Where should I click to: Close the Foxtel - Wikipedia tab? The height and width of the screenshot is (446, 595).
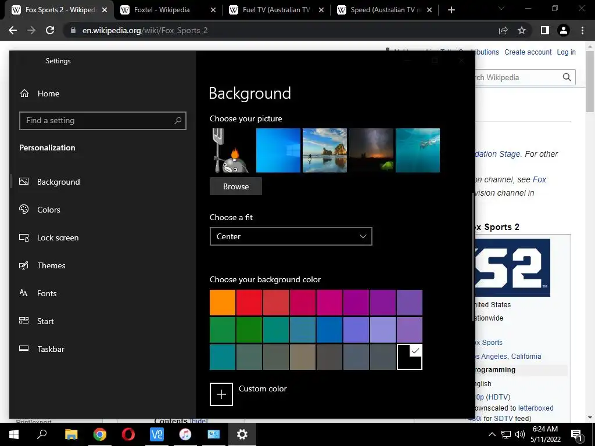click(213, 10)
